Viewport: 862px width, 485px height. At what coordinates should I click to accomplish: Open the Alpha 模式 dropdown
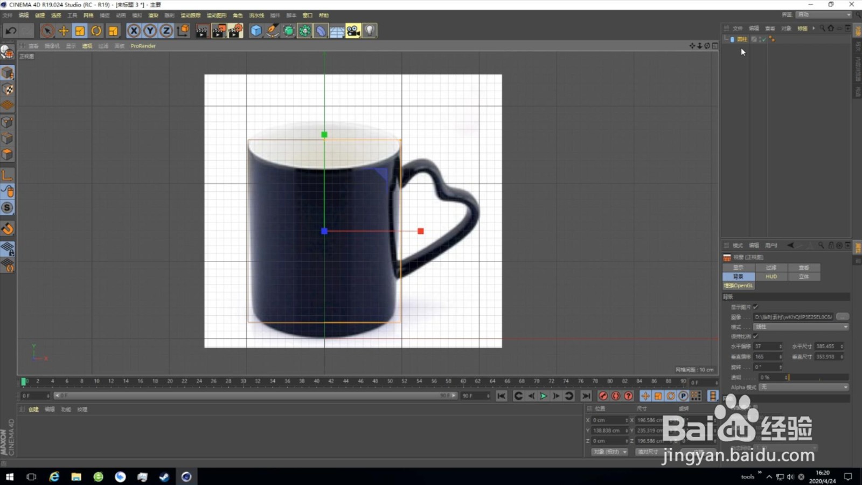click(x=803, y=387)
